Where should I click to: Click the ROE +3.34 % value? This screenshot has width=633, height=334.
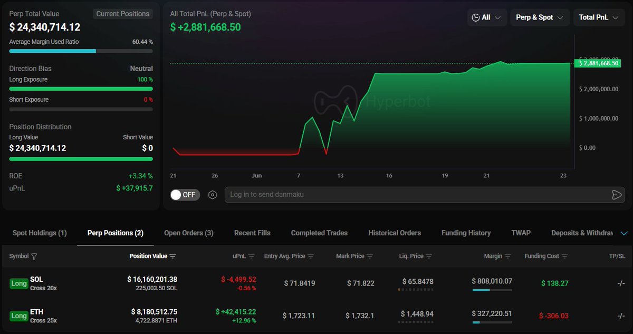pos(140,176)
